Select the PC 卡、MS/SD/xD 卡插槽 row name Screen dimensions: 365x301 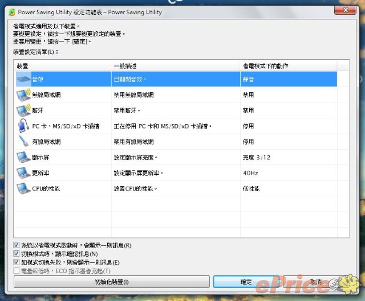coord(66,126)
